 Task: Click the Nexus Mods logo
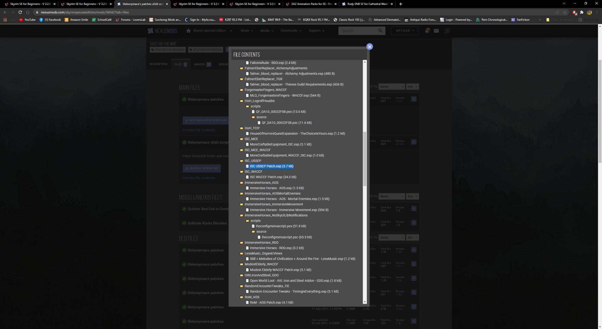point(163,31)
